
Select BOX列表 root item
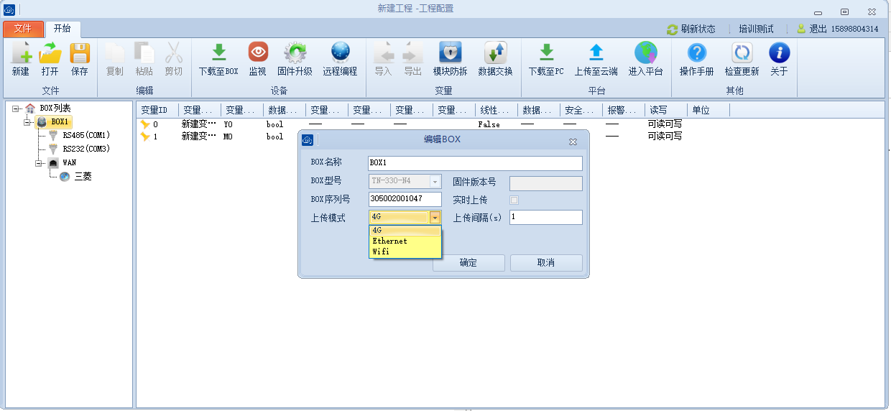point(55,108)
